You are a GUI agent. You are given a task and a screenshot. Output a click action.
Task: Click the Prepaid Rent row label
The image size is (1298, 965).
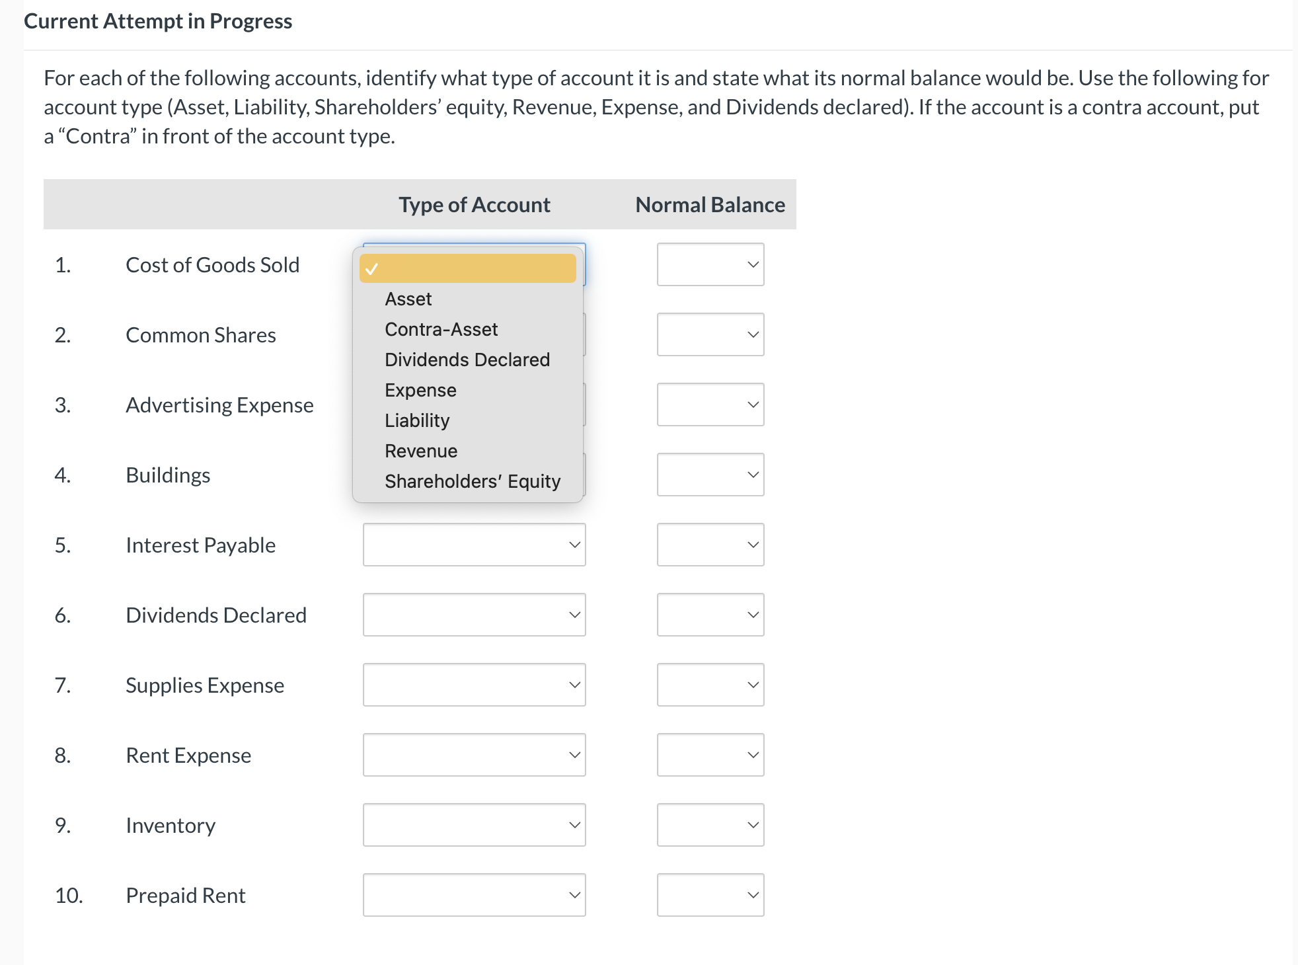click(x=186, y=896)
